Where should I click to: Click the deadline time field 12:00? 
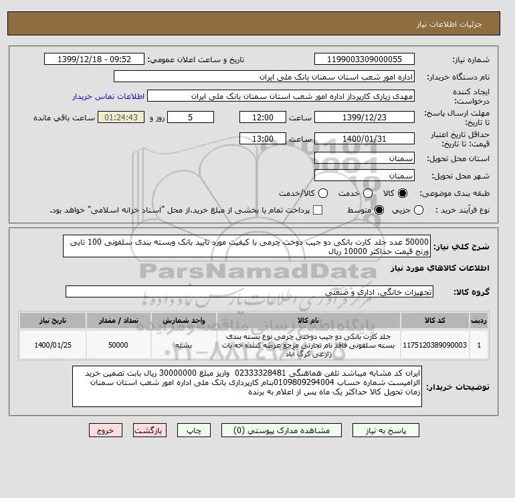(x=263, y=118)
